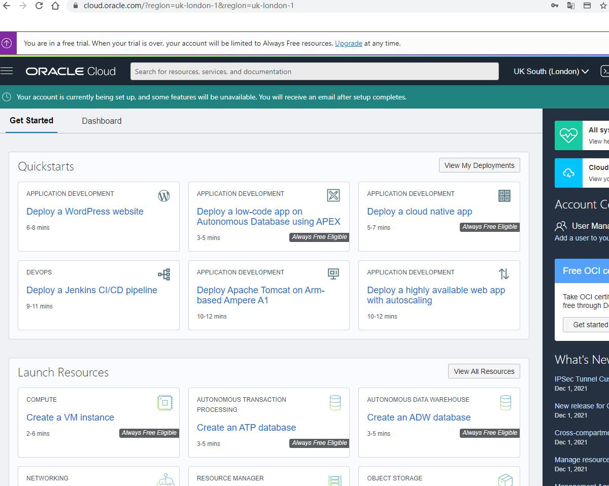Viewport: 609px width, 486px height.
Task: Click the purple upgrade arrow icon
Action: click(7, 43)
